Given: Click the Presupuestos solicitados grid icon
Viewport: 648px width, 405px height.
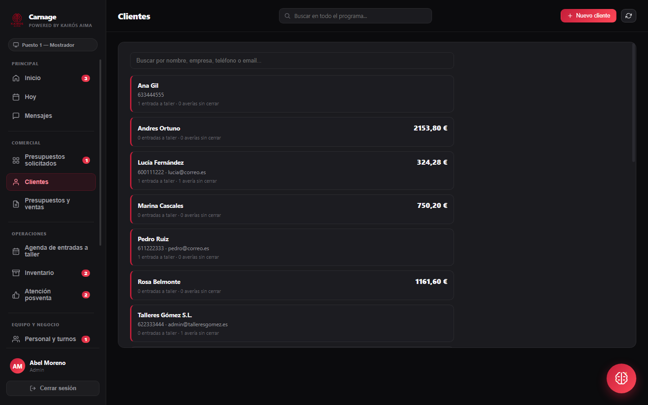Looking at the screenshot, I should 16,160.
